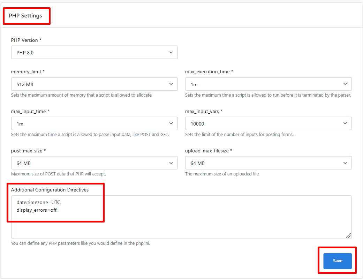Open the memory_limit dropdown showing 512 MB
Image resolution: width=363 pixels, height=279 pixels.
tap(94, 84)
